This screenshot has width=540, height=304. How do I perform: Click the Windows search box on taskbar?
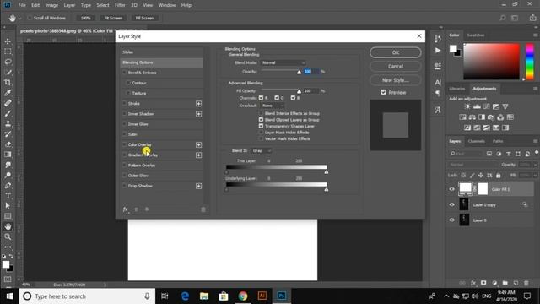click(x=87, y=296)
